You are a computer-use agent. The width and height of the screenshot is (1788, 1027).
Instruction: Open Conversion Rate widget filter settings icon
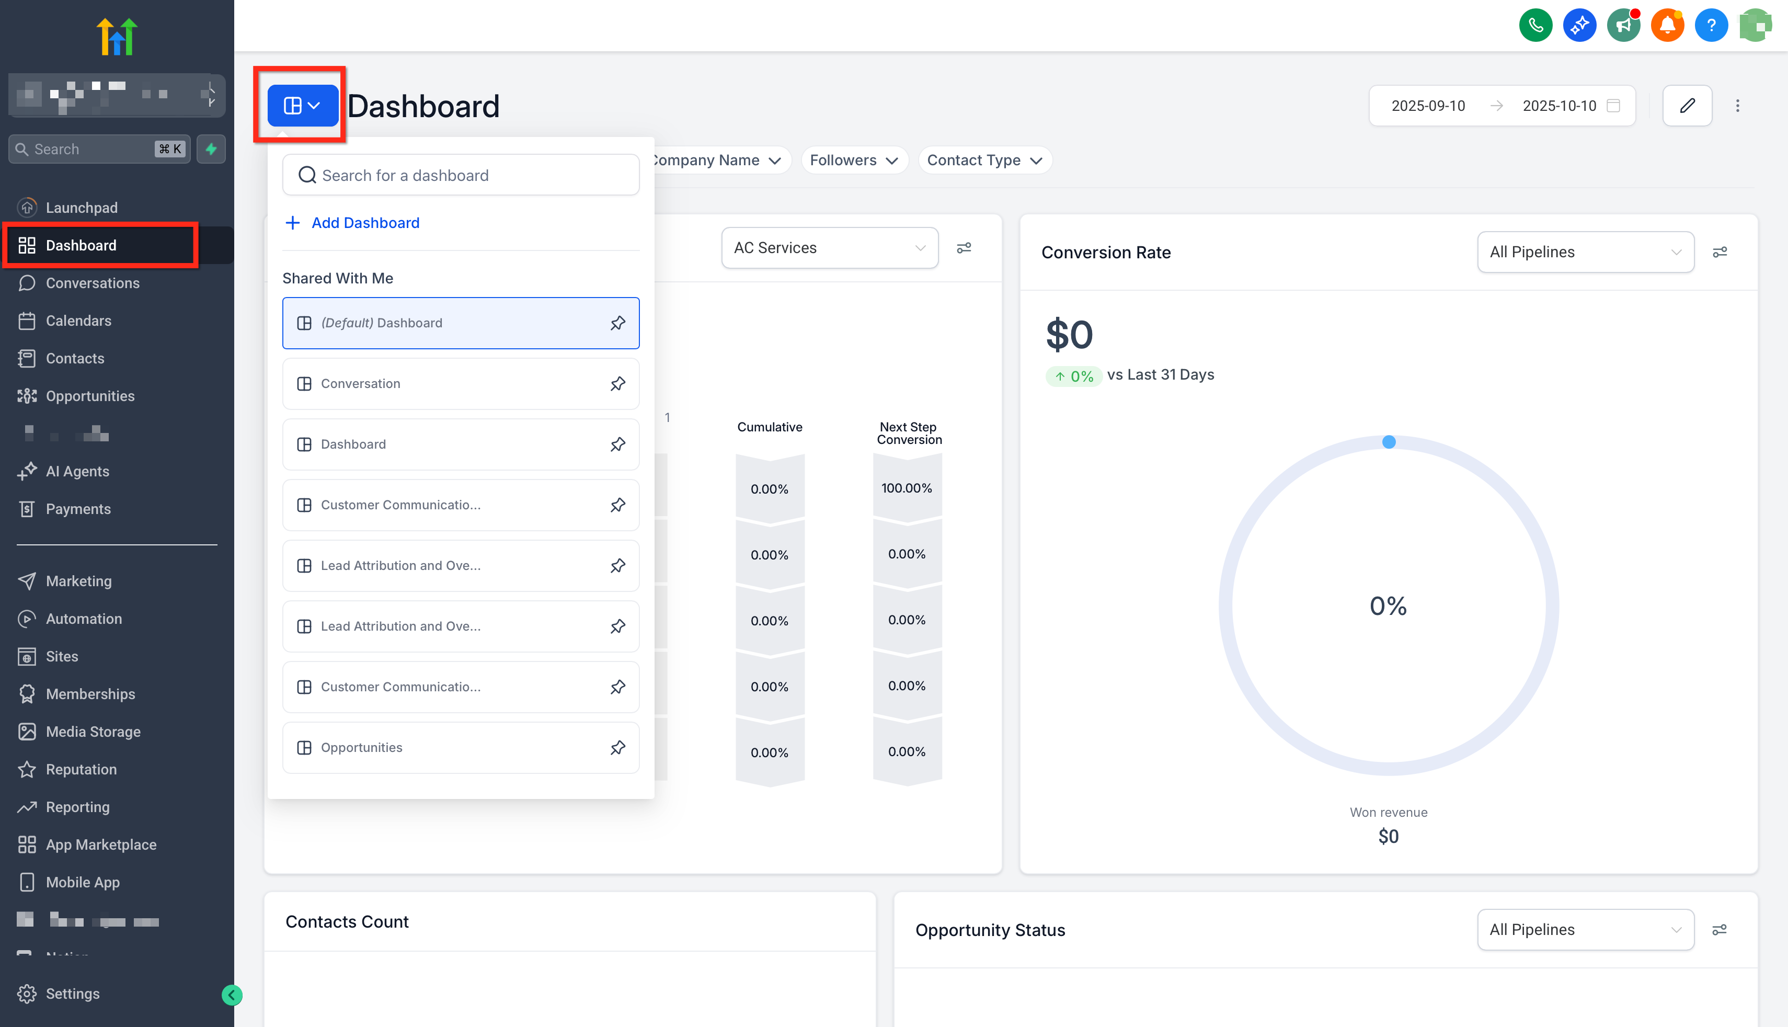coord(1720,252)
